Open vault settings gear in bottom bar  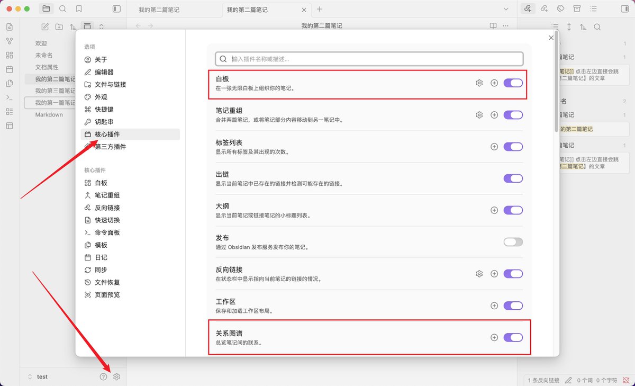[x=117, y=376]
